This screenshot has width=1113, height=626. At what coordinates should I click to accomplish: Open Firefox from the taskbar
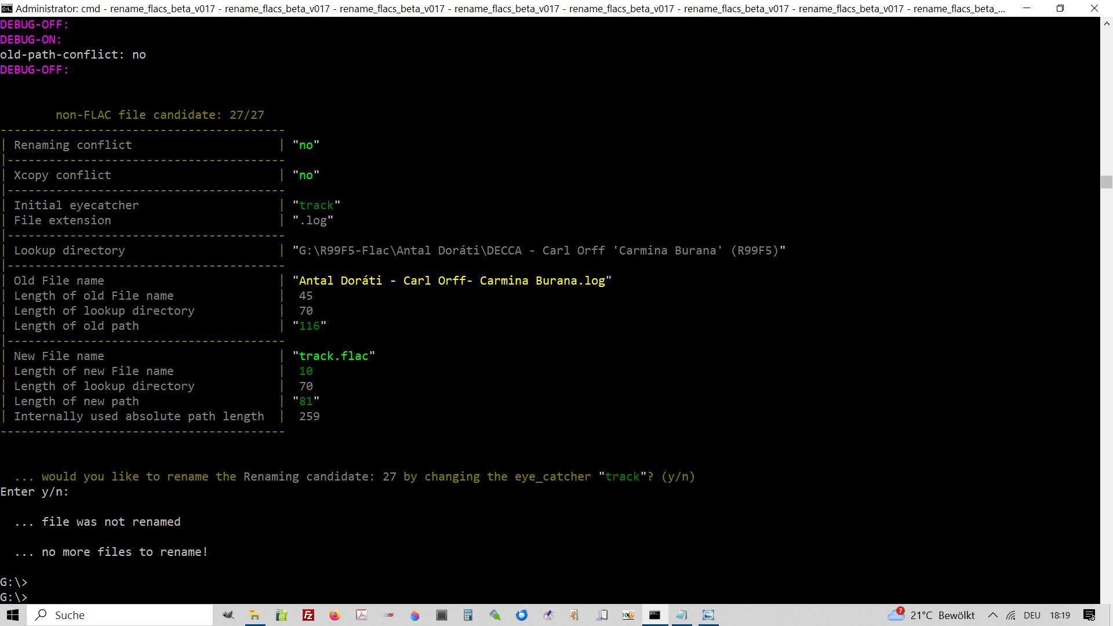[335, 615]
